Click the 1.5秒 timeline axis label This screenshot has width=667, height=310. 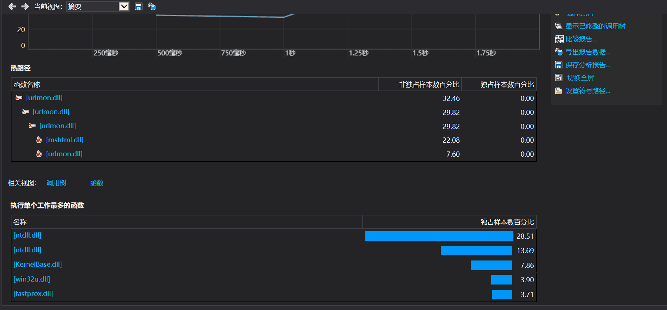(420, 53)
